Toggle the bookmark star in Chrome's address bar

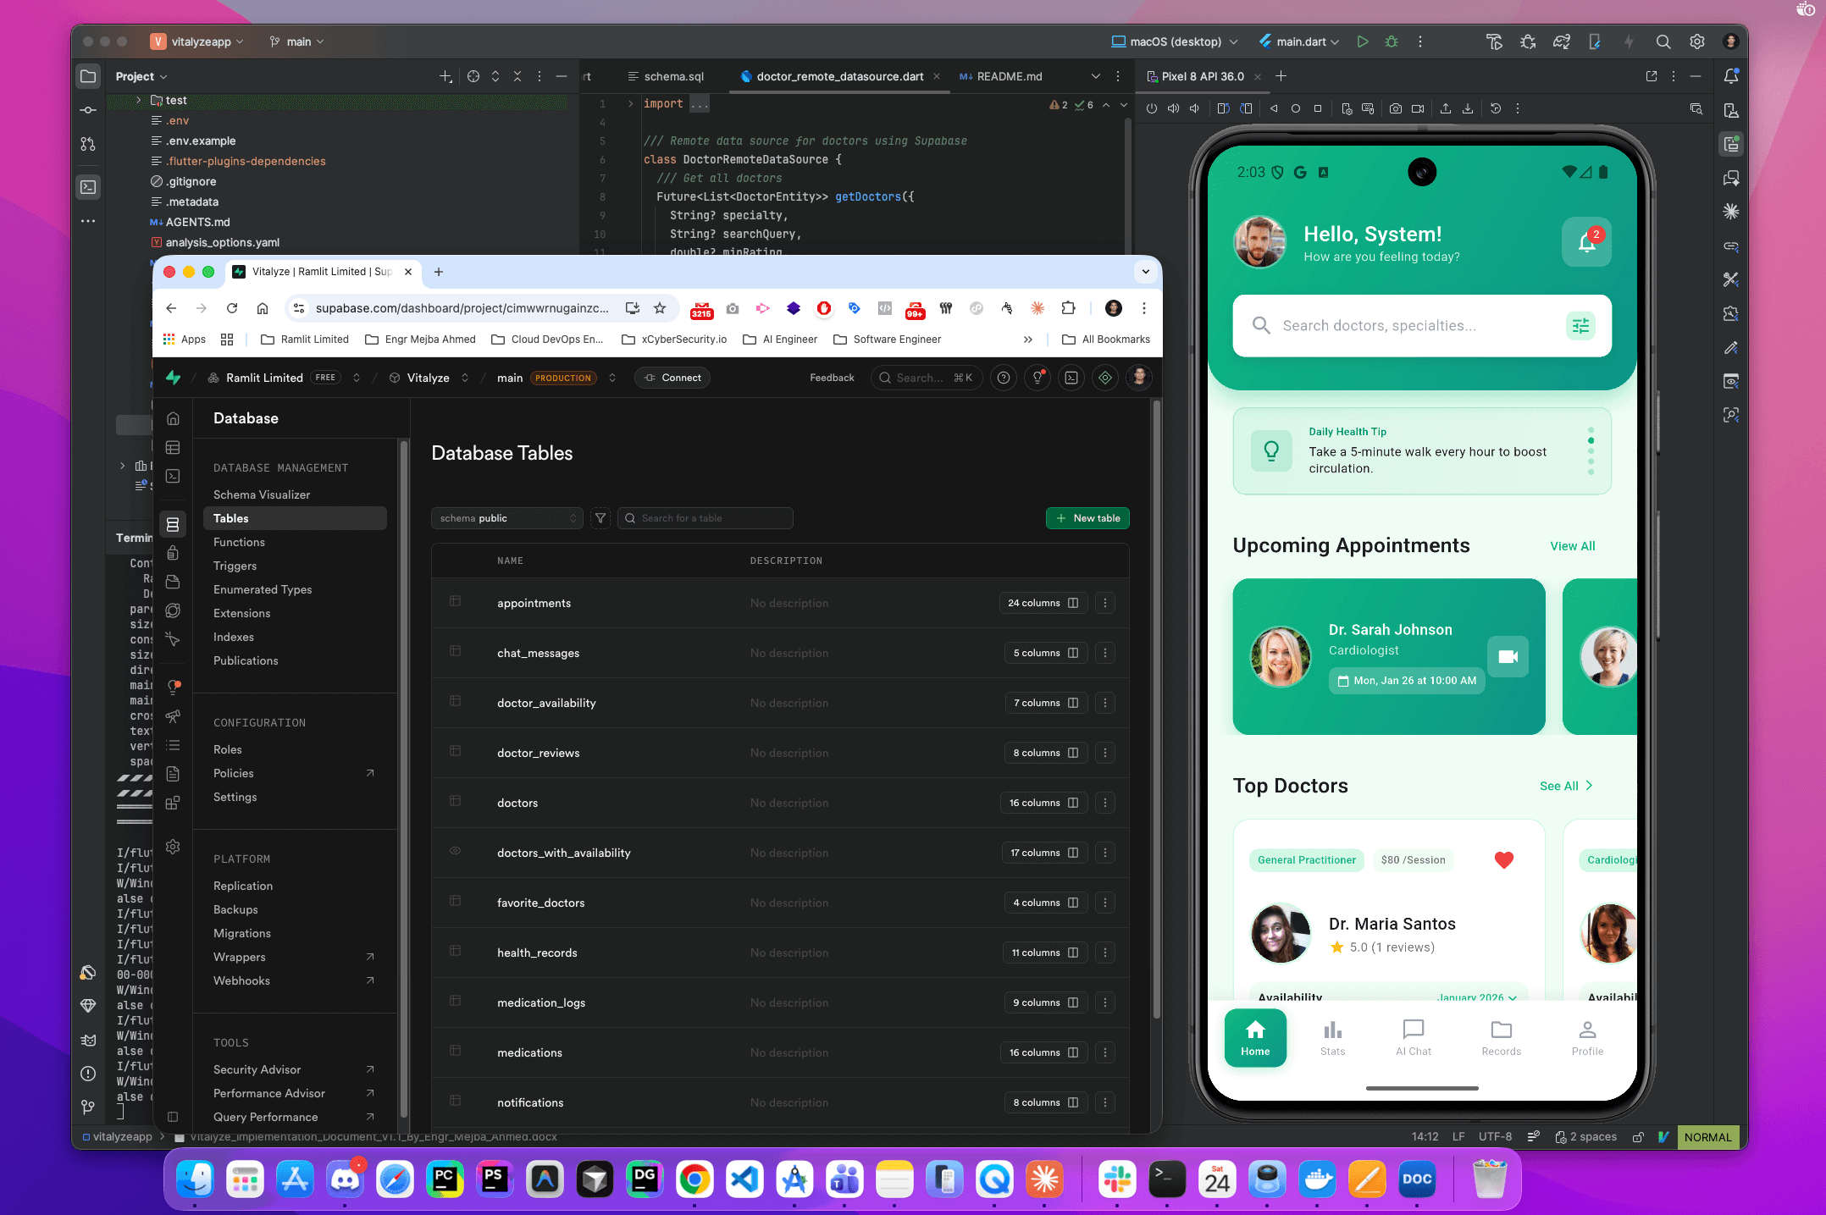pos(660,308)
